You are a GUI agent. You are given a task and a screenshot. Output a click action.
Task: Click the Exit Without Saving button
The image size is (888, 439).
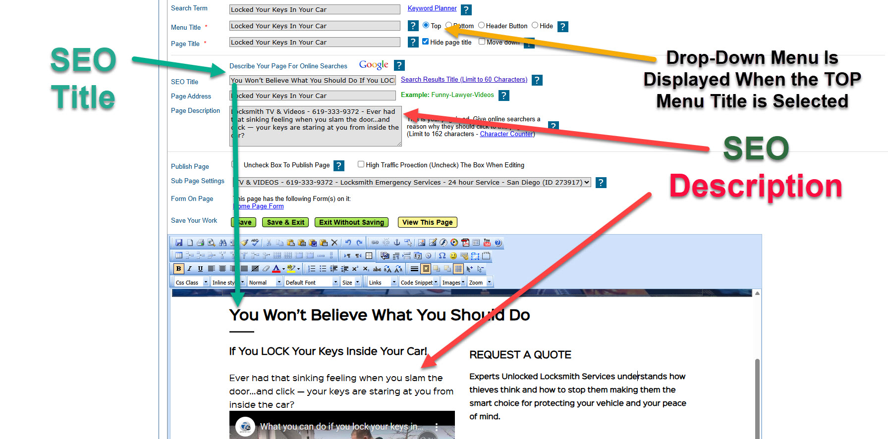tap(351, 222)
